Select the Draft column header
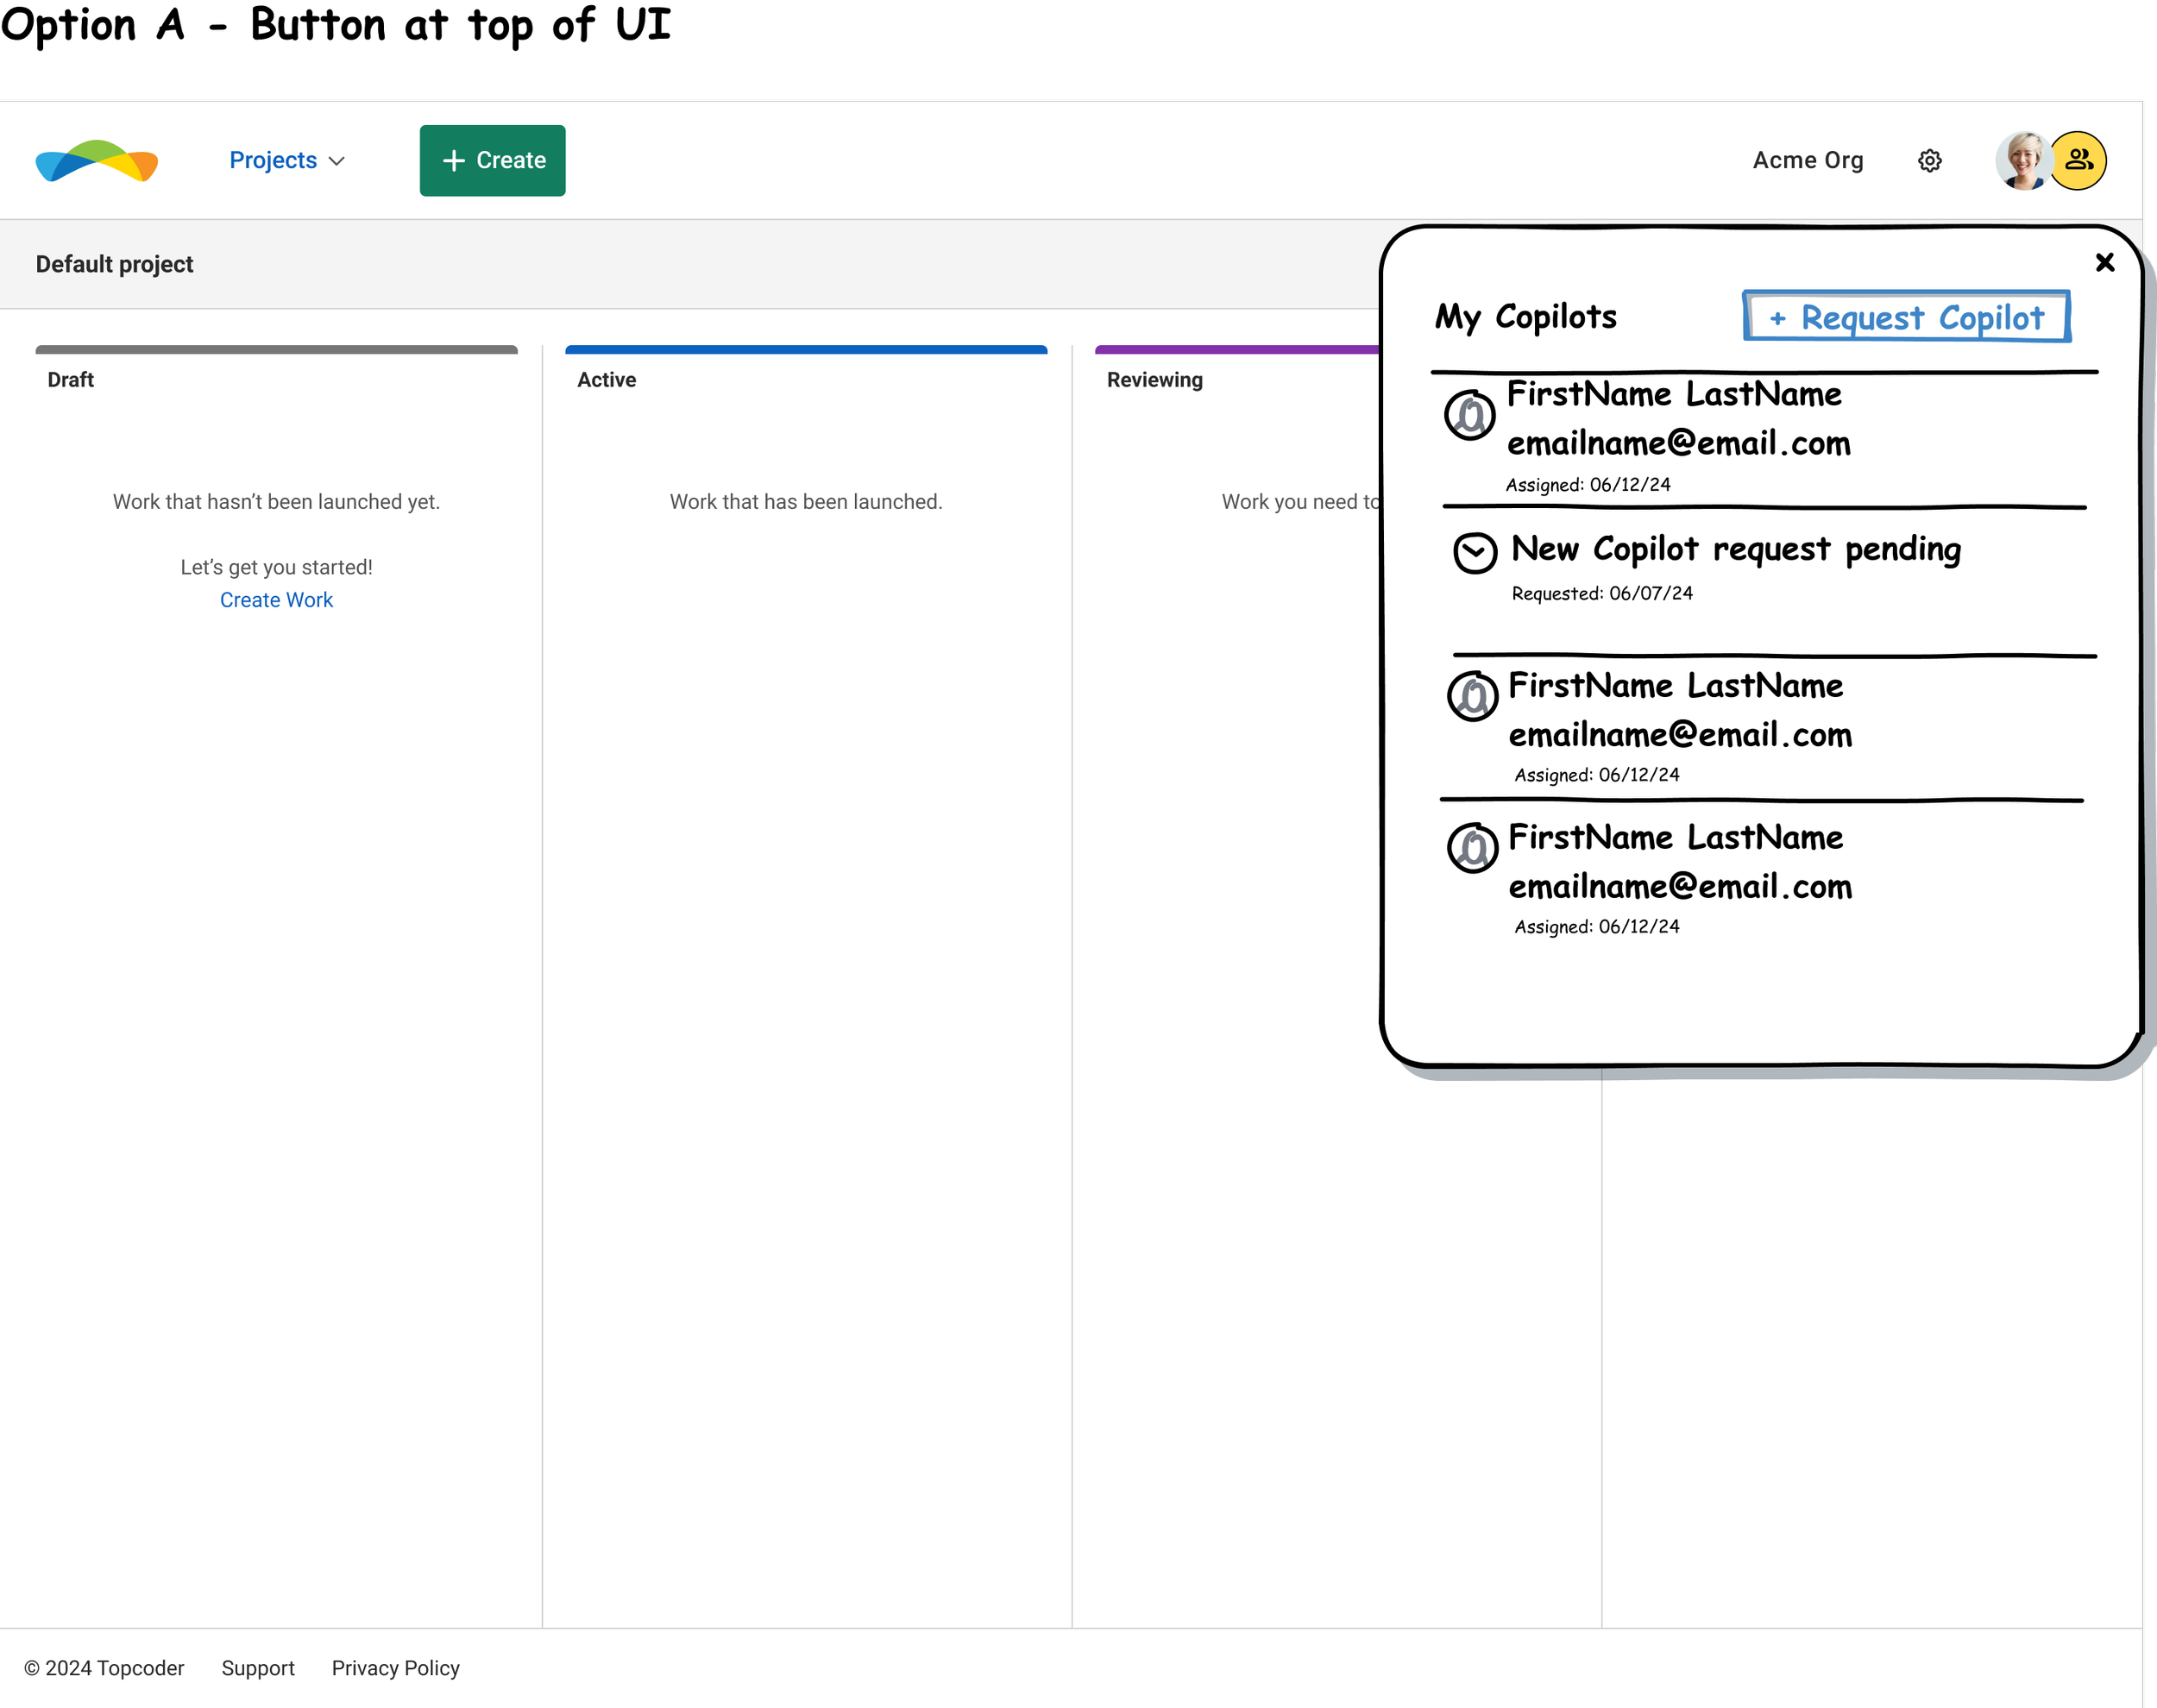The width and height of the screenshot is (2157, 1708). click(x=70, y=380)
